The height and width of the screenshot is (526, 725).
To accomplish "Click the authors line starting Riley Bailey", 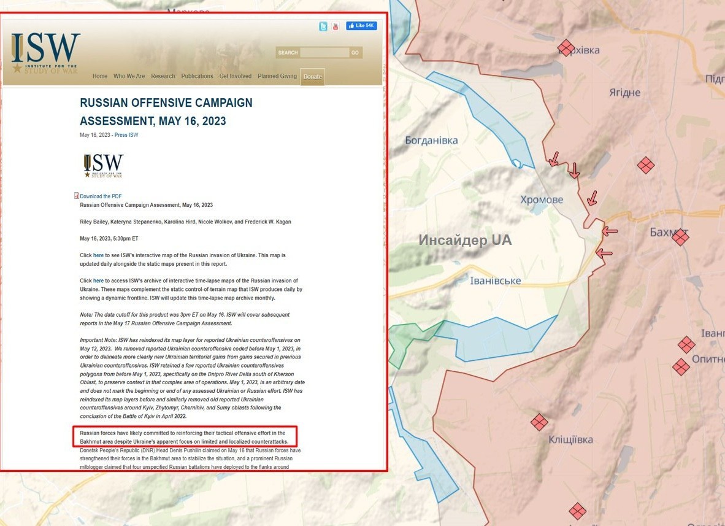I will [x=185, y=222].
